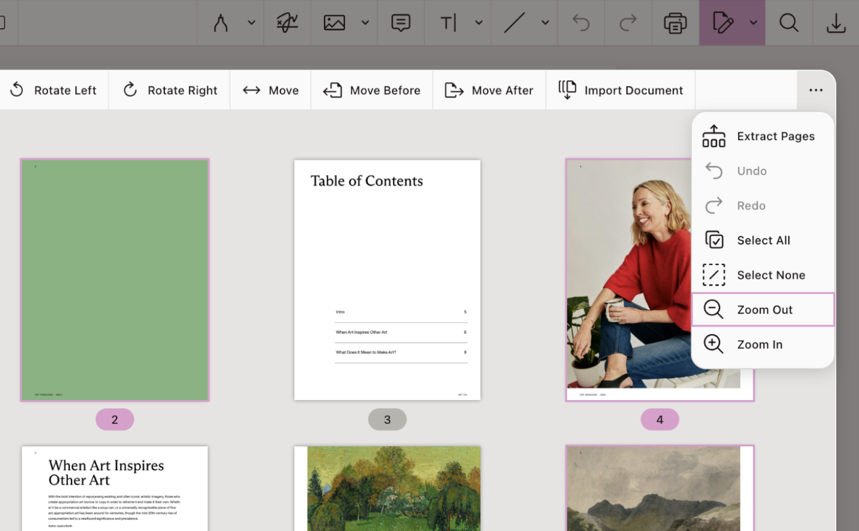Click the print icon

(675, 23)
